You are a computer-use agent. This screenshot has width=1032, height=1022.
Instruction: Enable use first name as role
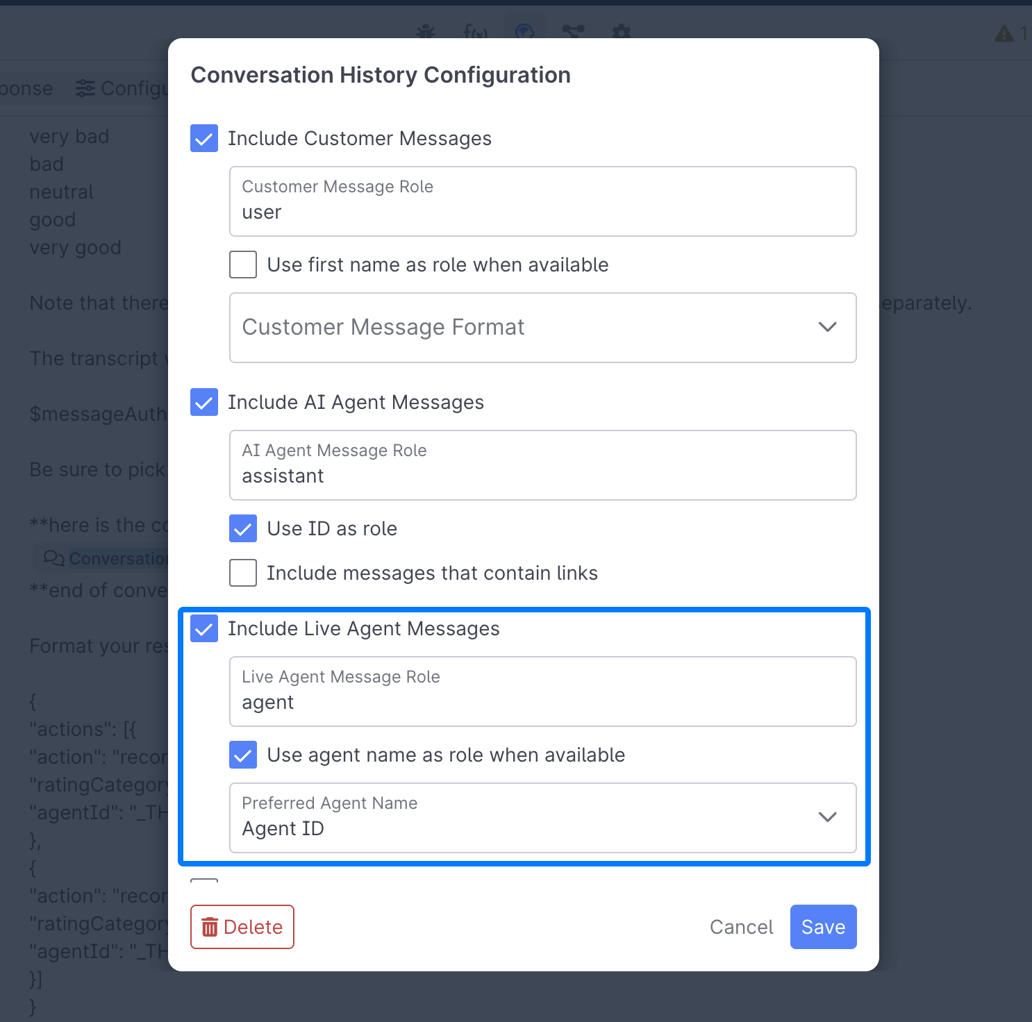242,265
